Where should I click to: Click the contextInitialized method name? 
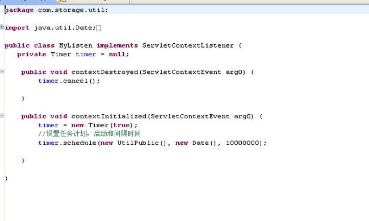[x=109, y=116]
